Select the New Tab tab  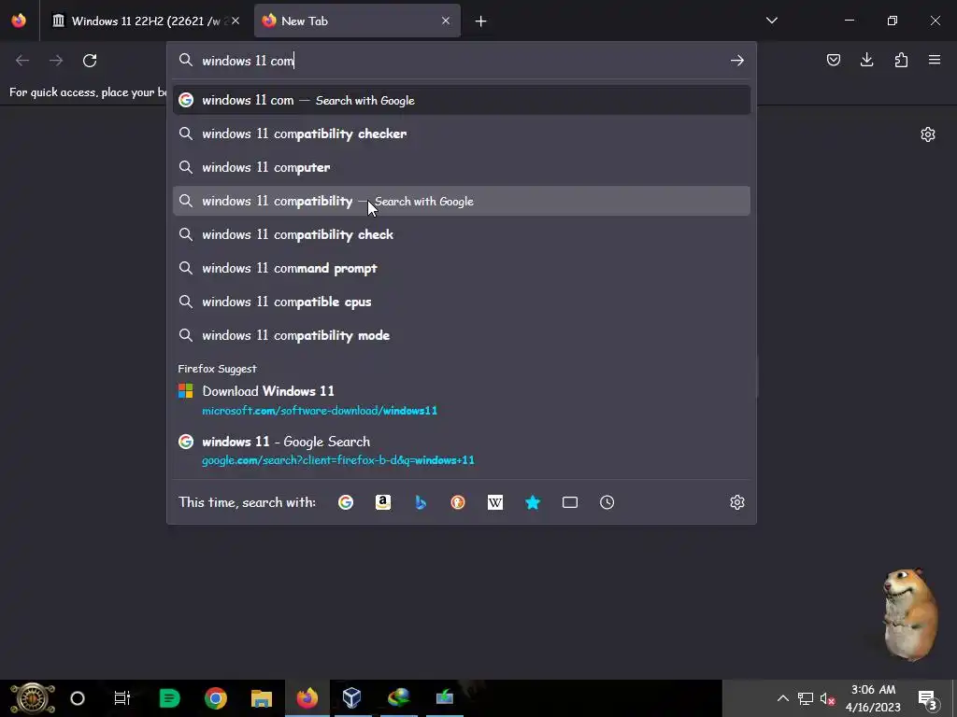(357, 21)
